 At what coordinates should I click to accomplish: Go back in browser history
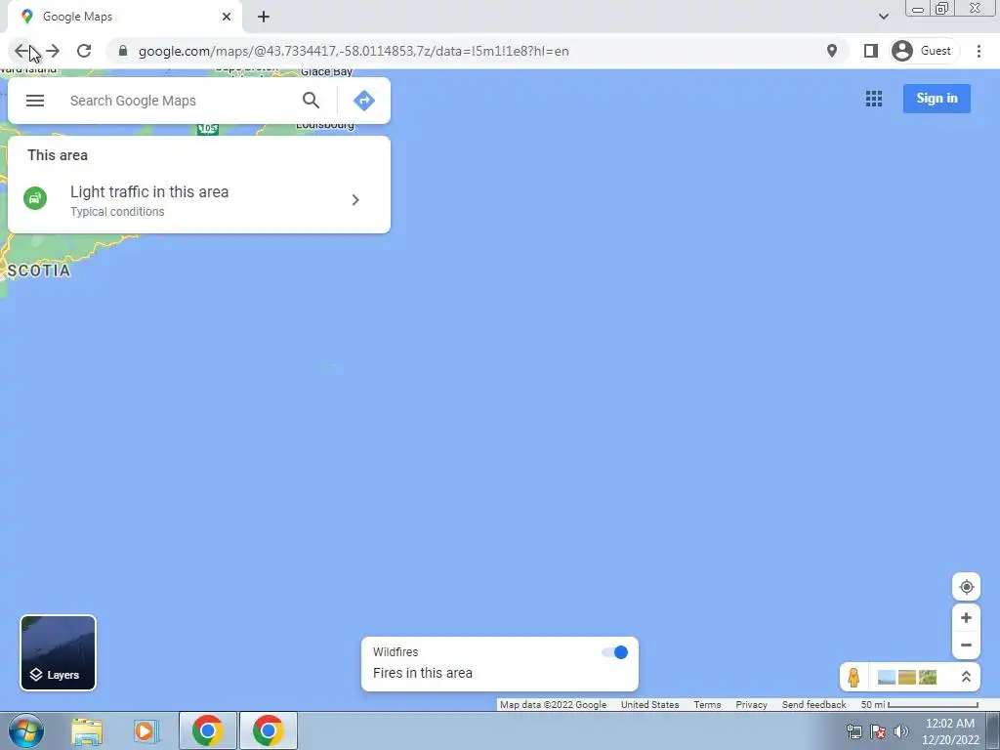tap(21, 51)
